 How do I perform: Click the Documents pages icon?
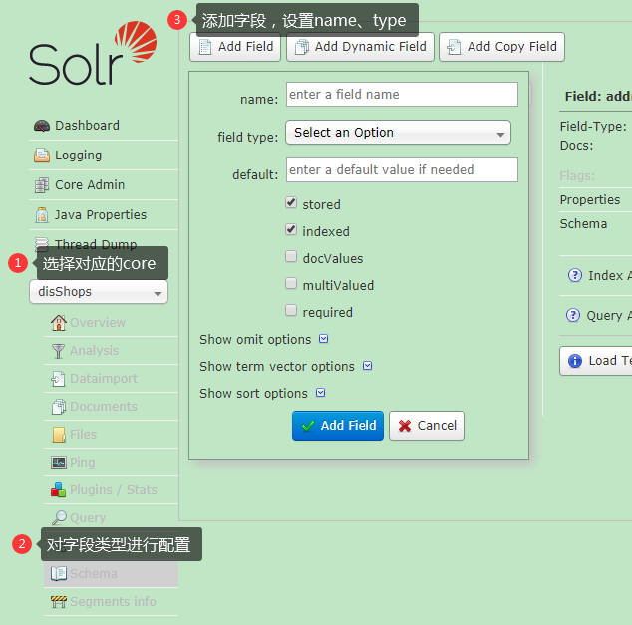tap(59, 407)
